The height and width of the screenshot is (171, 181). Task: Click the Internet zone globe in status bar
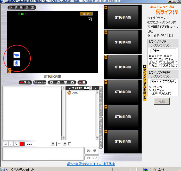pos(146,170)
